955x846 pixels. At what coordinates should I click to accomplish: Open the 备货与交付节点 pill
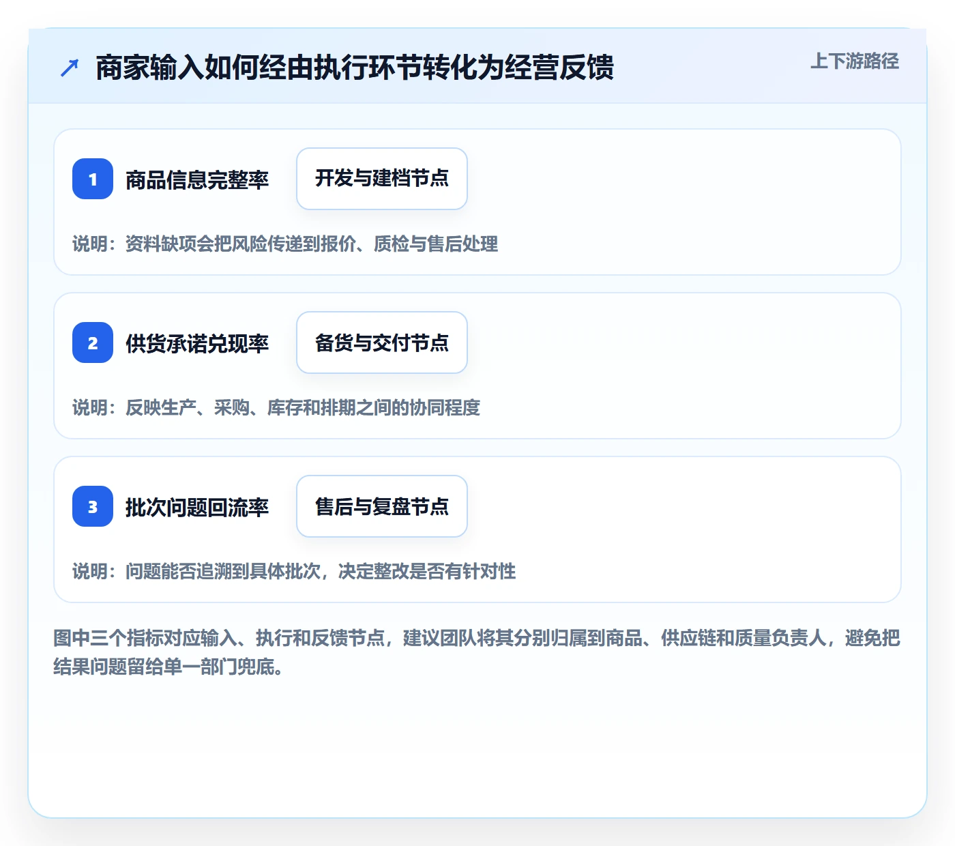coord(382,342)
